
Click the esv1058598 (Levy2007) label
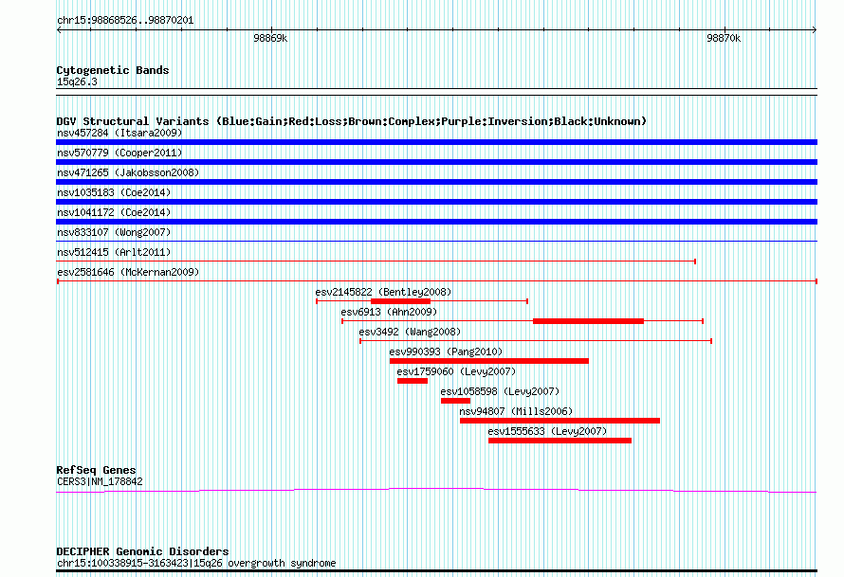click(500, 391)
